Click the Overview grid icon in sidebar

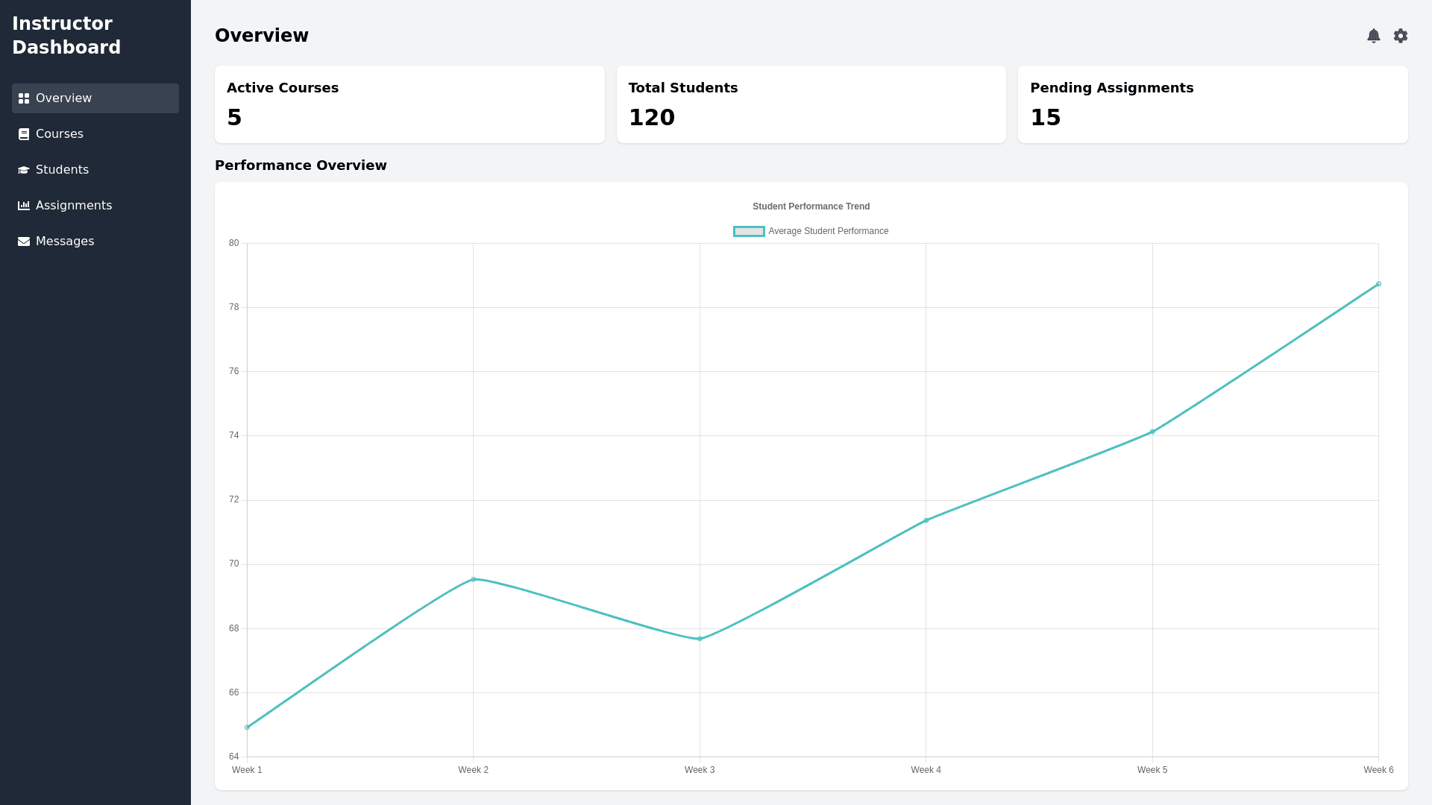(x=24, y=98)
